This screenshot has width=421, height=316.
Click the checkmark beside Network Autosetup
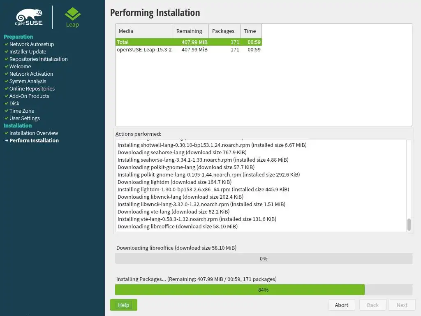[7, 44]
